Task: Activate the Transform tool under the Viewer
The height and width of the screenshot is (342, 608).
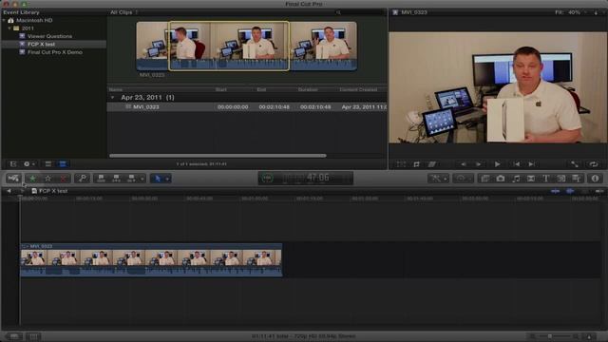Action: [401, 164]
